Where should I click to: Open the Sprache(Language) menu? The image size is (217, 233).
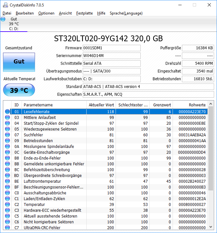click(126, 13)
